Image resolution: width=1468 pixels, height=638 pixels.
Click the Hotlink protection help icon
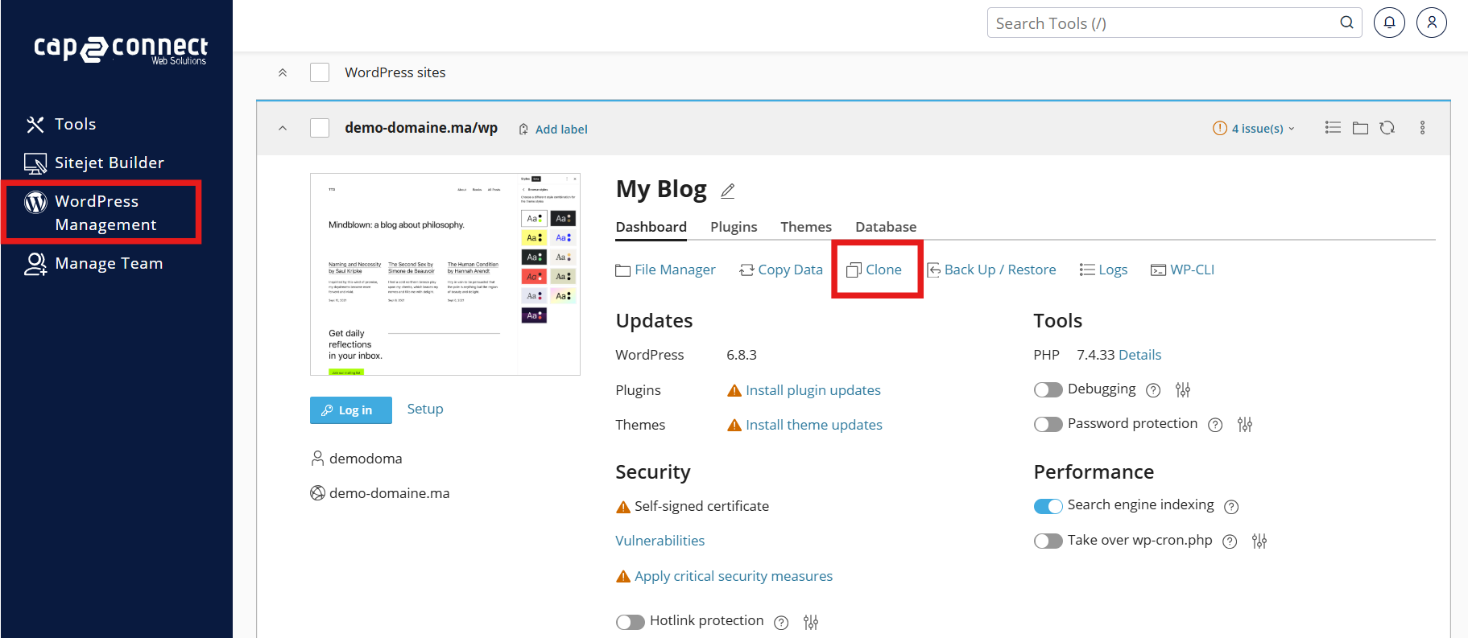(x=781, y=622)
